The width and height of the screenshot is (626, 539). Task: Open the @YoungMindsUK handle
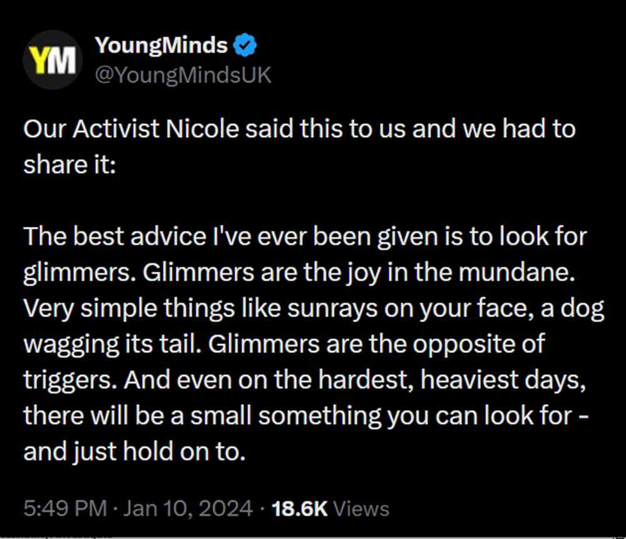click(x=182, y=75)
